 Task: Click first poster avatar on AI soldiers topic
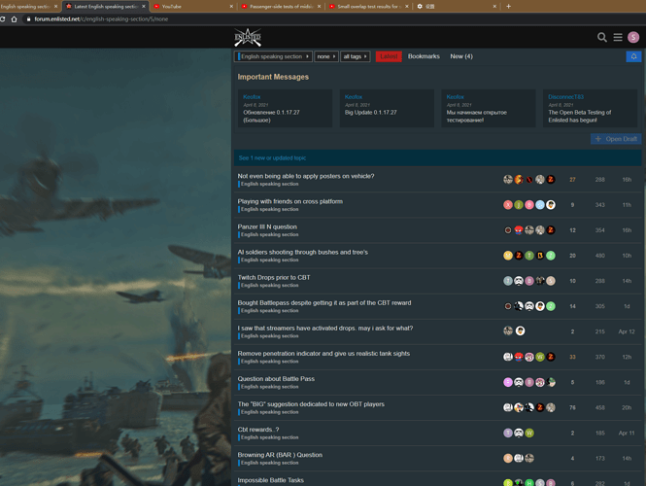click(508, 256)
